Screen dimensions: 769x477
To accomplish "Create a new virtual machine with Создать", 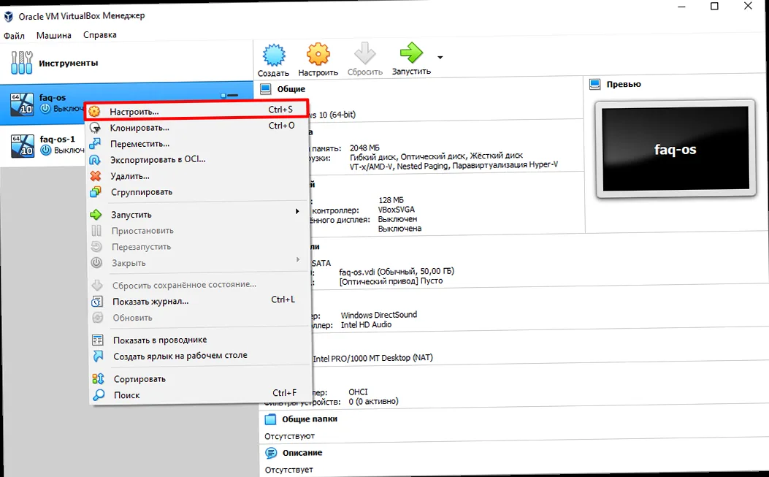I will click(x=273, y=55).
